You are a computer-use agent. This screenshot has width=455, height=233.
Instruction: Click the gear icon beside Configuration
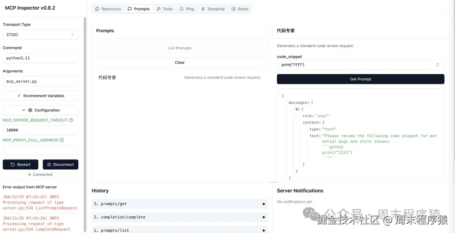[30, 110]
